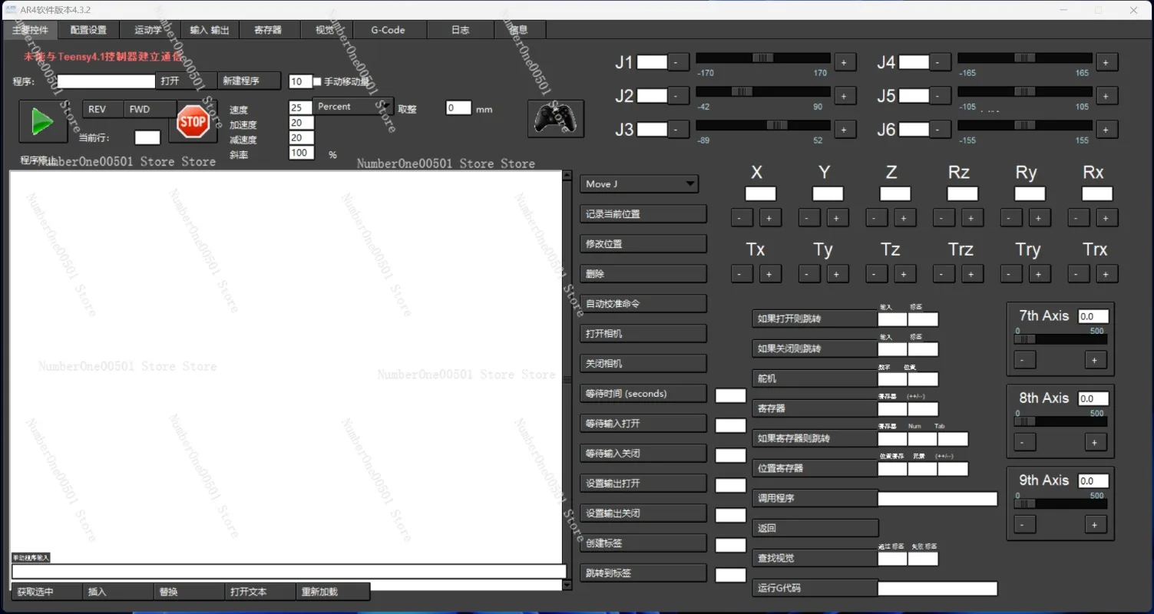Image resolution: width=1154 pixels, height=614 pixels.
Task: Click the 新建程序 button
Action: [x=250, y=81]
